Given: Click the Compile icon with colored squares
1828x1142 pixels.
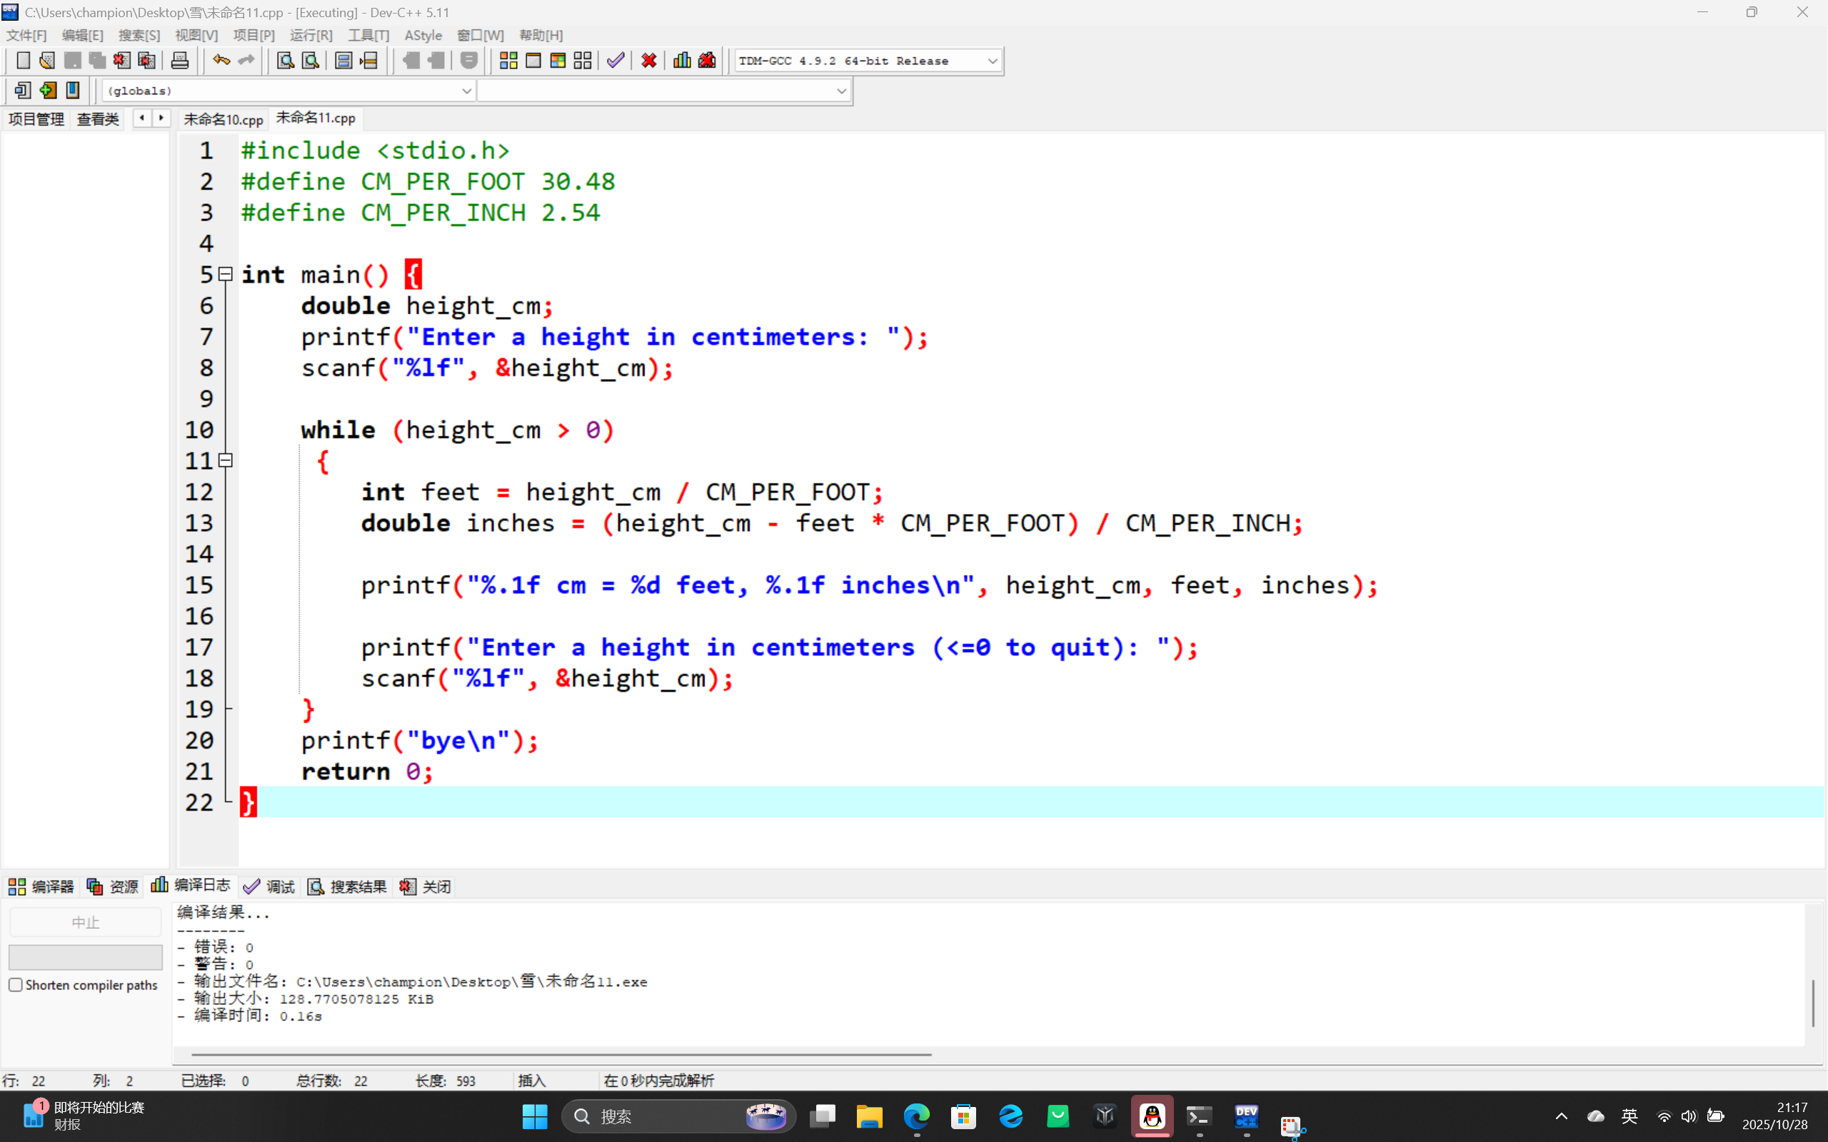Looking at the screenshot, I should tap(508, 61).
